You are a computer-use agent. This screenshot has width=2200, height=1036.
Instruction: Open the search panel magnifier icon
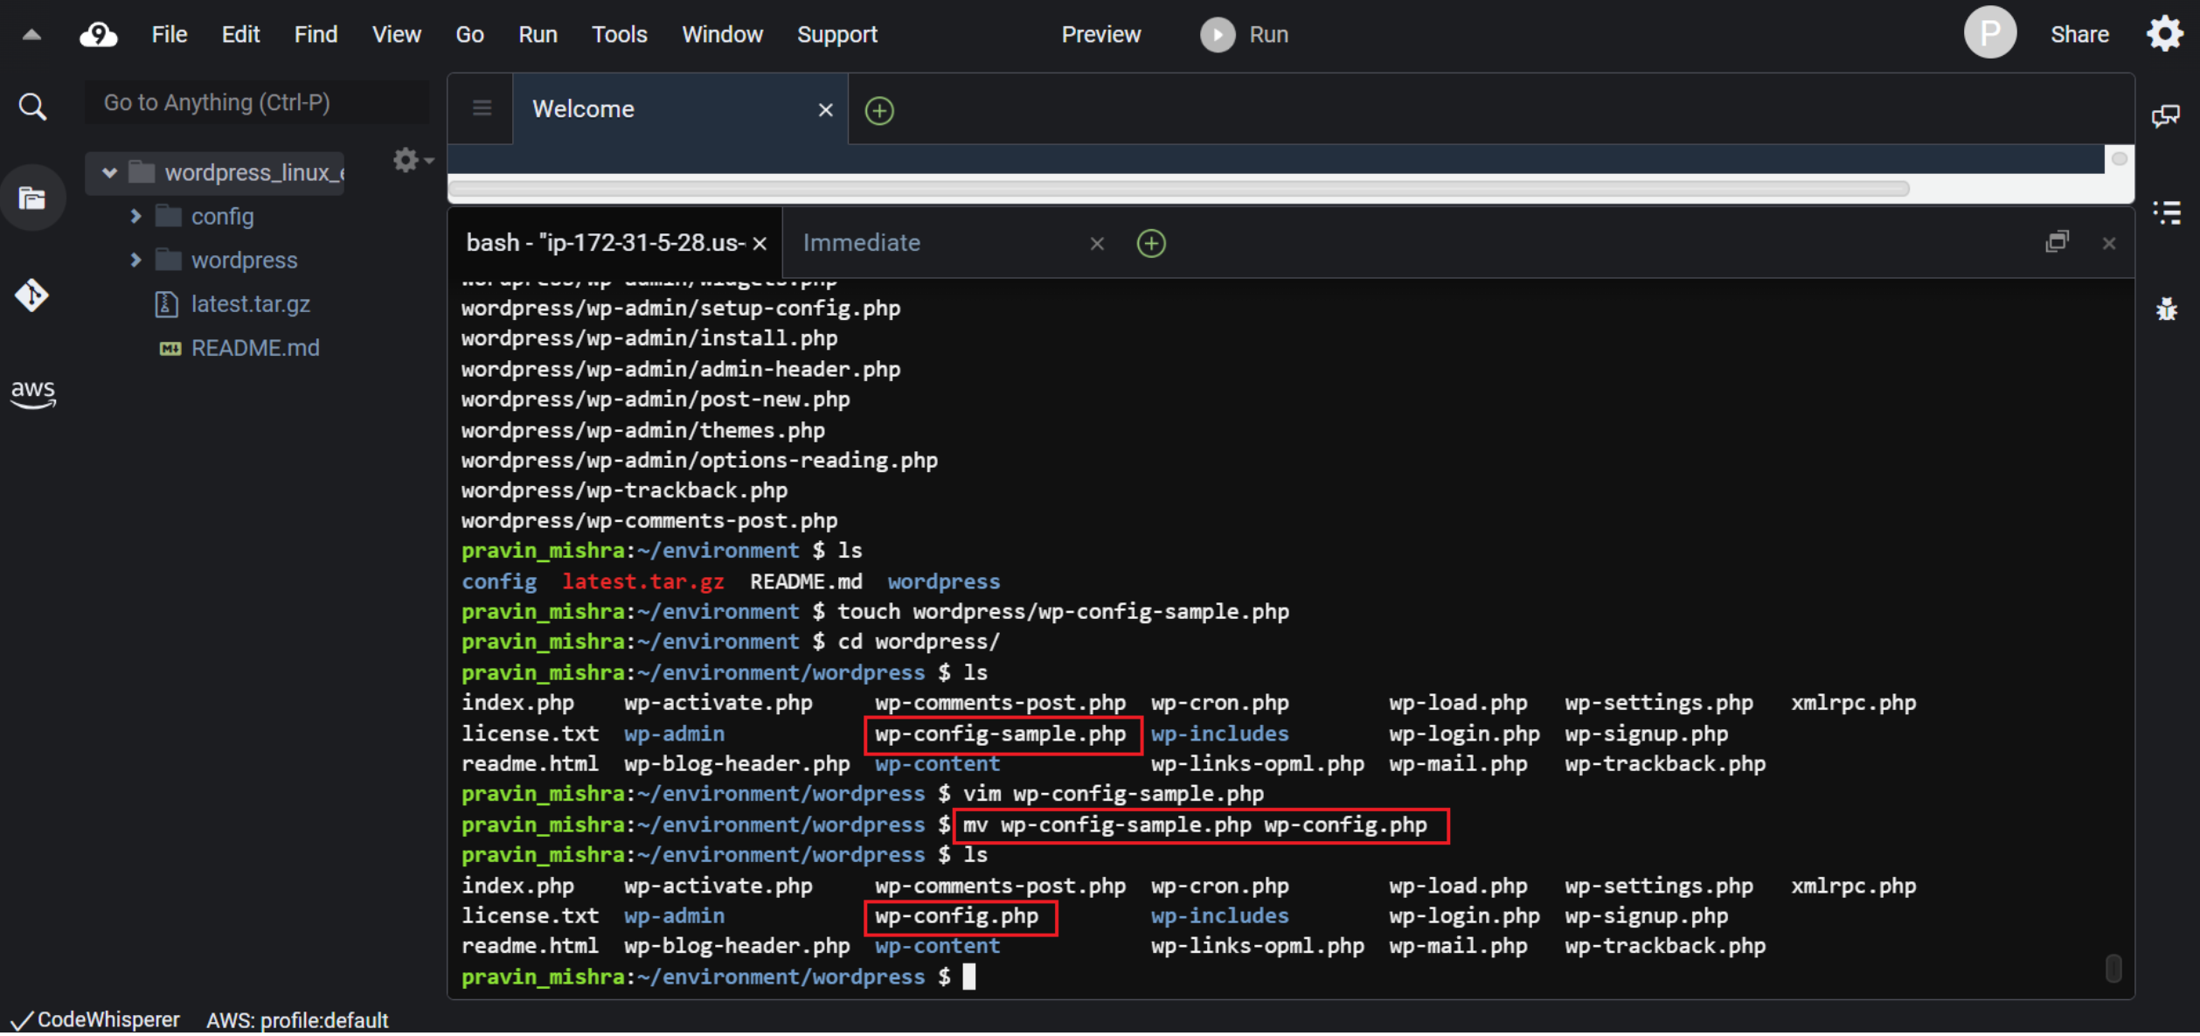point(32,107)
